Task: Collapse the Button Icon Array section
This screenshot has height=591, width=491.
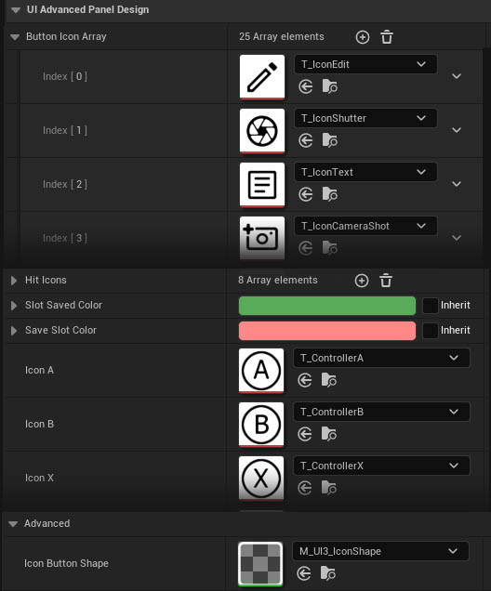Action: [x=15, y=37]
